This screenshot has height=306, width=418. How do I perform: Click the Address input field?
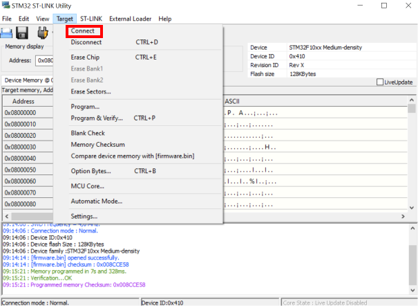pyautogui.click(x=45, y=60)
